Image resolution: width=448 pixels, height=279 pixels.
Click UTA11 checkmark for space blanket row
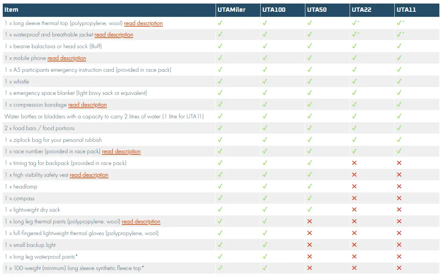pyautogui.click(x=399, y=93)
